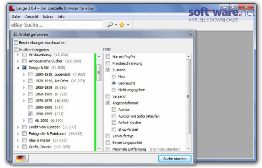Check Glas & Kristall checkbox

pyautogui.click(x=24, y=140)
